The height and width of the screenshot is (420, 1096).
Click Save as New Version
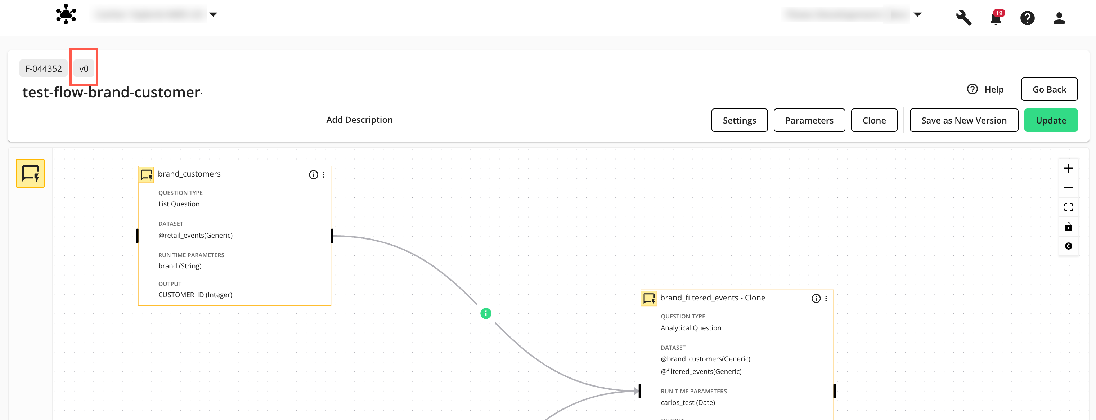click(x=964, y=120)
